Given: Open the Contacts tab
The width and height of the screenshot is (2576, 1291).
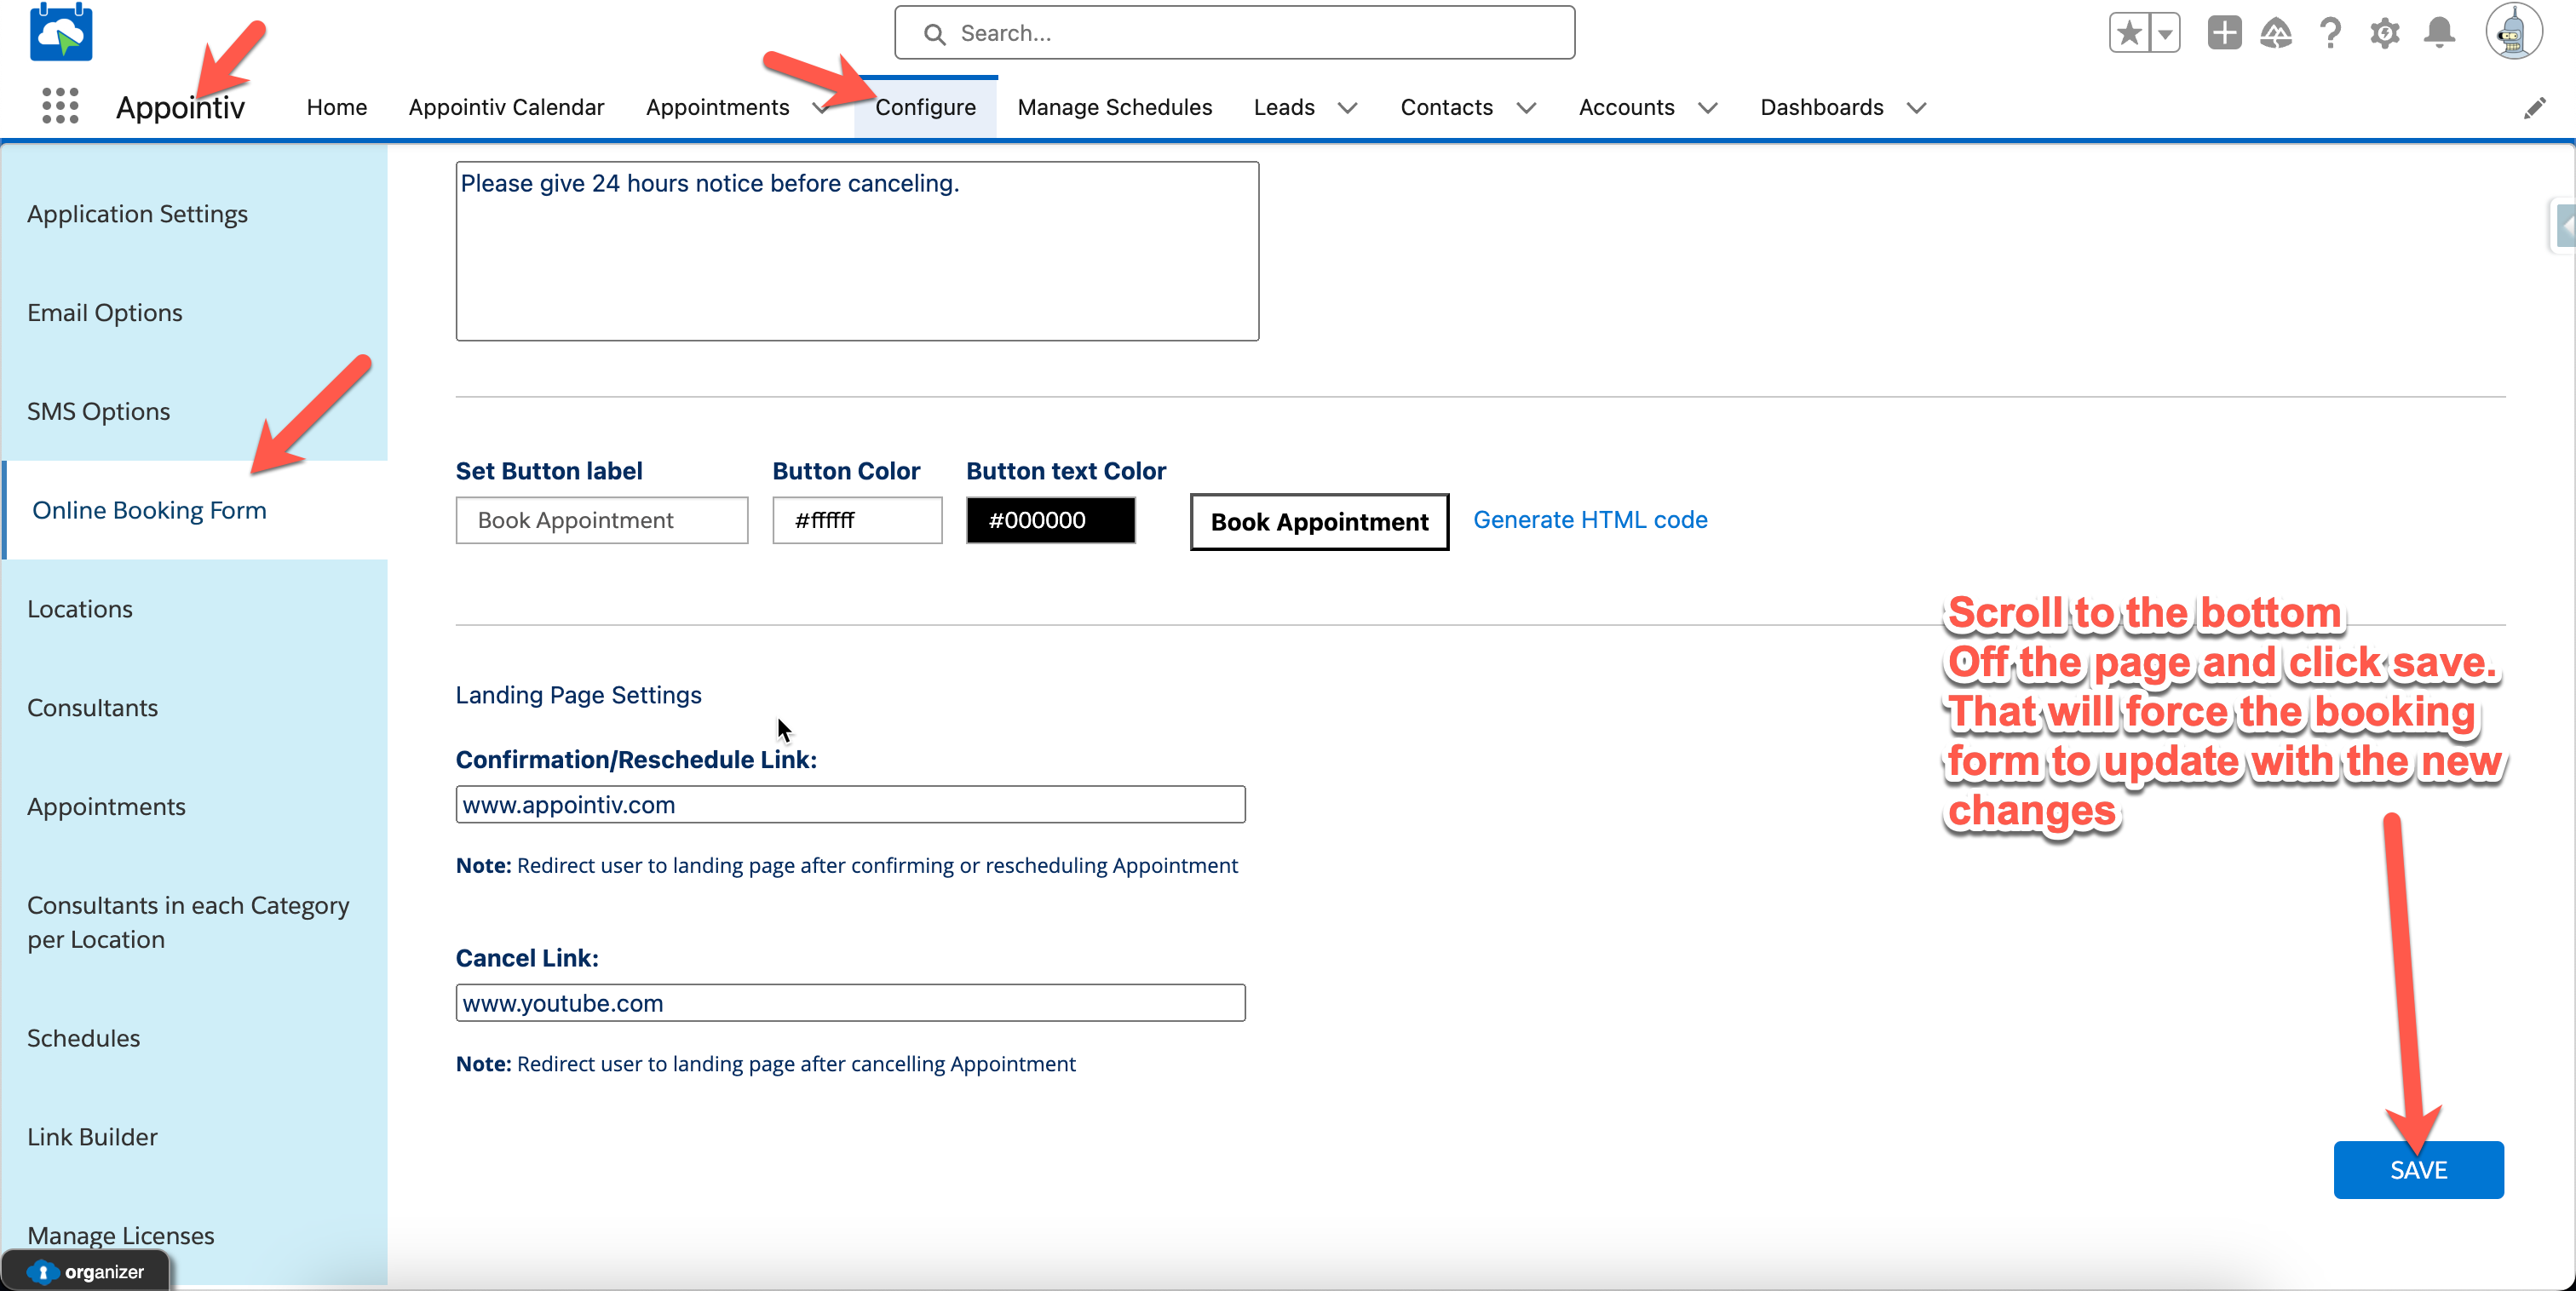Looking at the screenshot, I should pyautogui.click(x=1446, y=107).
